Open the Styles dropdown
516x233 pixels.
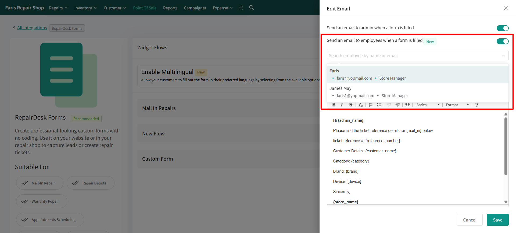(428, 105)
